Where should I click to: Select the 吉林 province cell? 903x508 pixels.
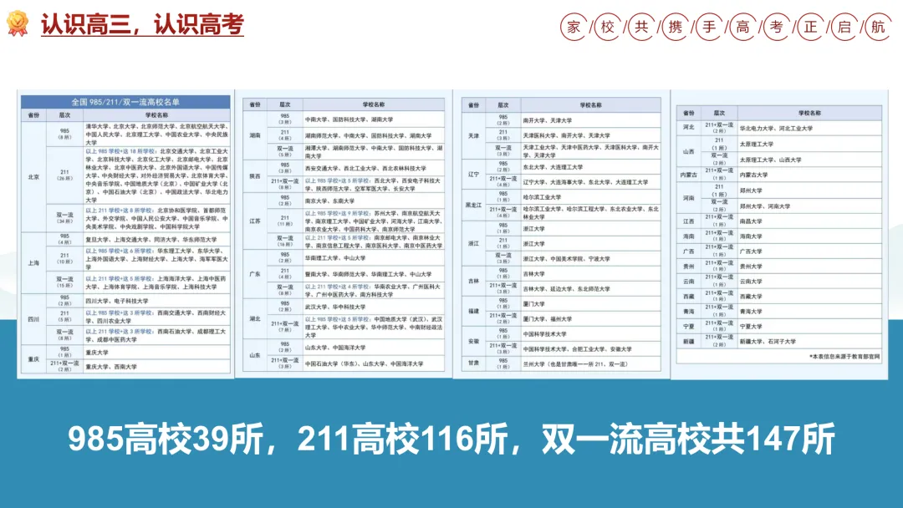473,282
